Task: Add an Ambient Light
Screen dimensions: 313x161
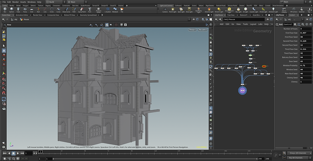Action: coord(273,10)
